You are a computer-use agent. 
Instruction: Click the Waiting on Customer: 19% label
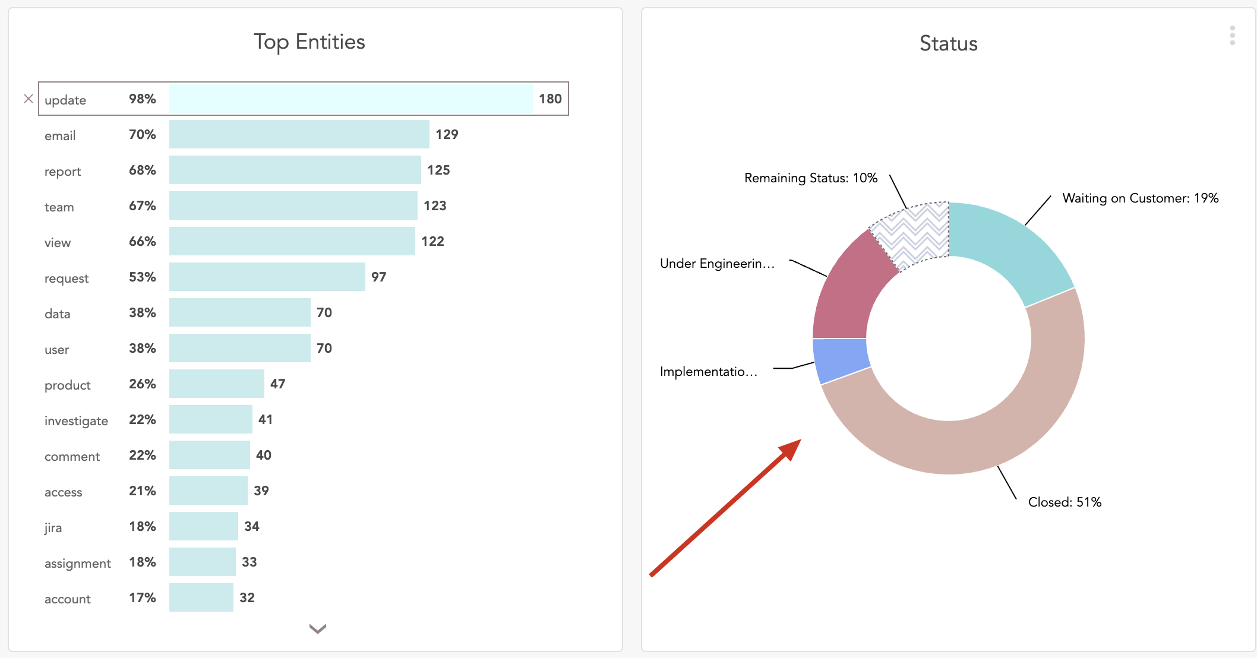pyautogui.click(x=1140, y=198)
